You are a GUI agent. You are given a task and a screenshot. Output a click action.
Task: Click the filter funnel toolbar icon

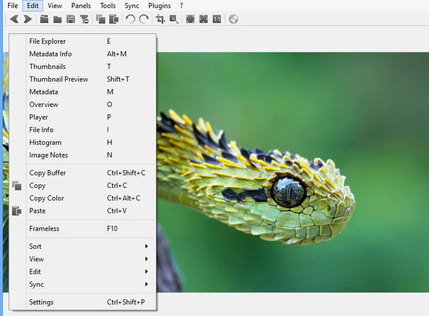click(84, 19)
